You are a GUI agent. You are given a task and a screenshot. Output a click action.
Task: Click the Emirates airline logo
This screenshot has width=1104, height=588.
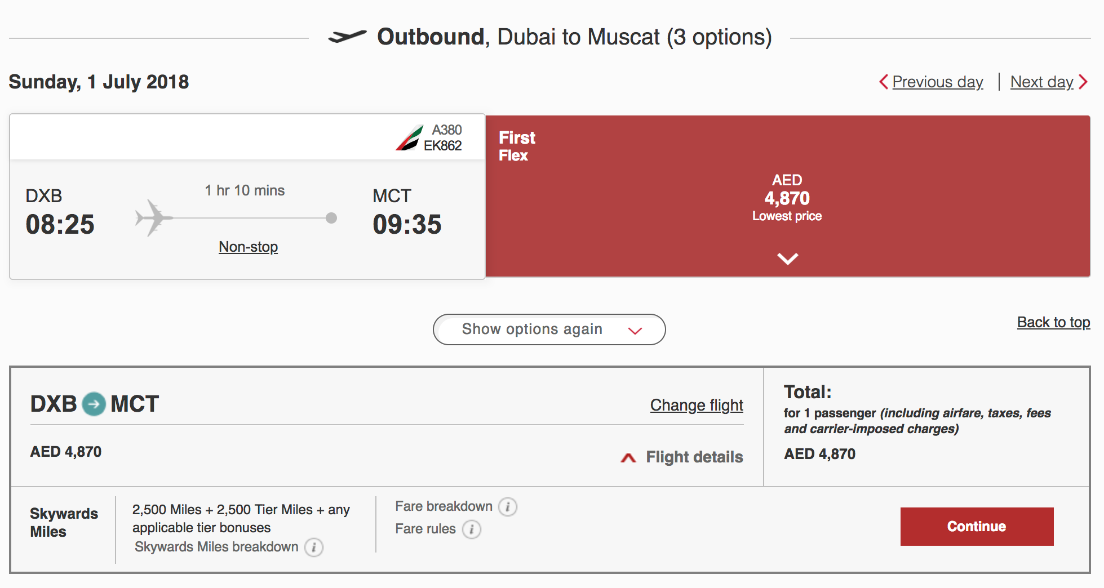409,138
